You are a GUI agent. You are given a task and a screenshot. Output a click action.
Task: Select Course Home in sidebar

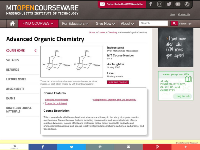15,50
